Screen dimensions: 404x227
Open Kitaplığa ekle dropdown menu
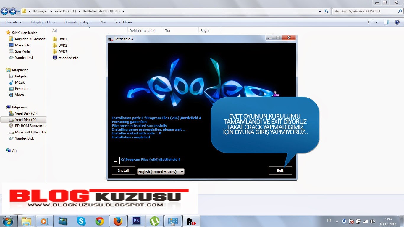point(43,22)
